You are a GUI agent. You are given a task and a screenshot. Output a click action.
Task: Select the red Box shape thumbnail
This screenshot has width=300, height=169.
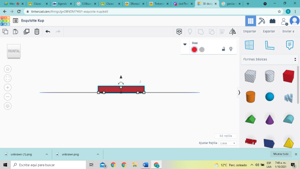click(288, 76)
